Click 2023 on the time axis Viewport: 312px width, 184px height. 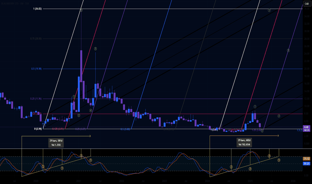[165, 181]
